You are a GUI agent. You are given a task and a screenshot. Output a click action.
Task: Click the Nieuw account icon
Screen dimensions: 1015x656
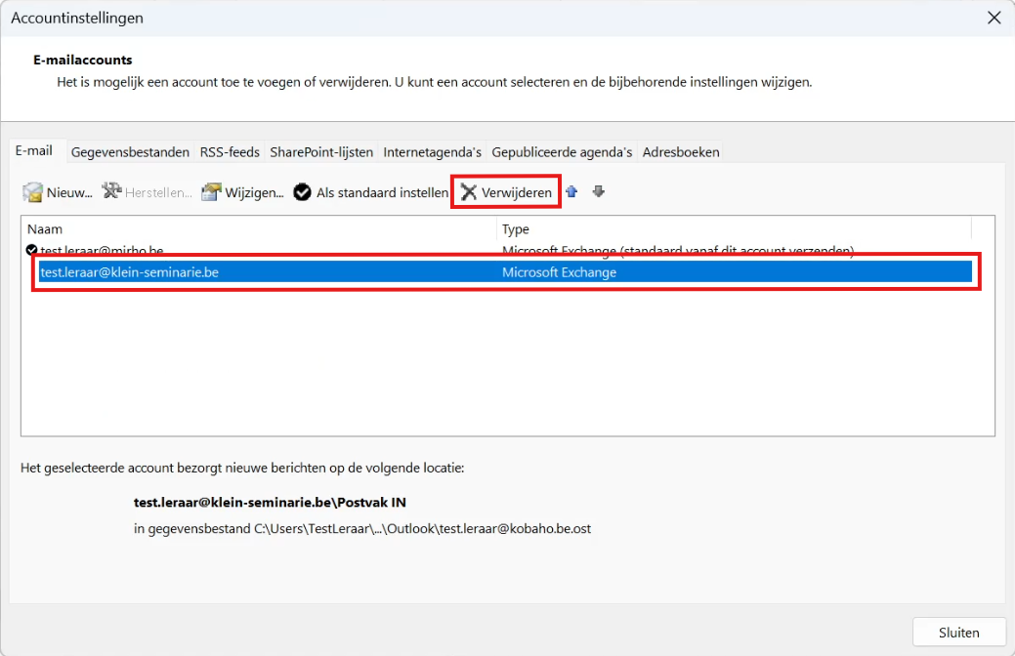(x=34, y=192)
